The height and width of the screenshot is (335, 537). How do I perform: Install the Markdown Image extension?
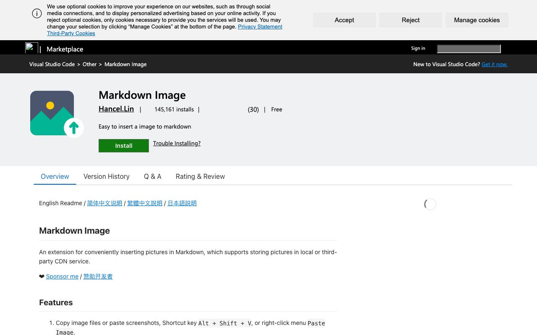coord(124,146)
